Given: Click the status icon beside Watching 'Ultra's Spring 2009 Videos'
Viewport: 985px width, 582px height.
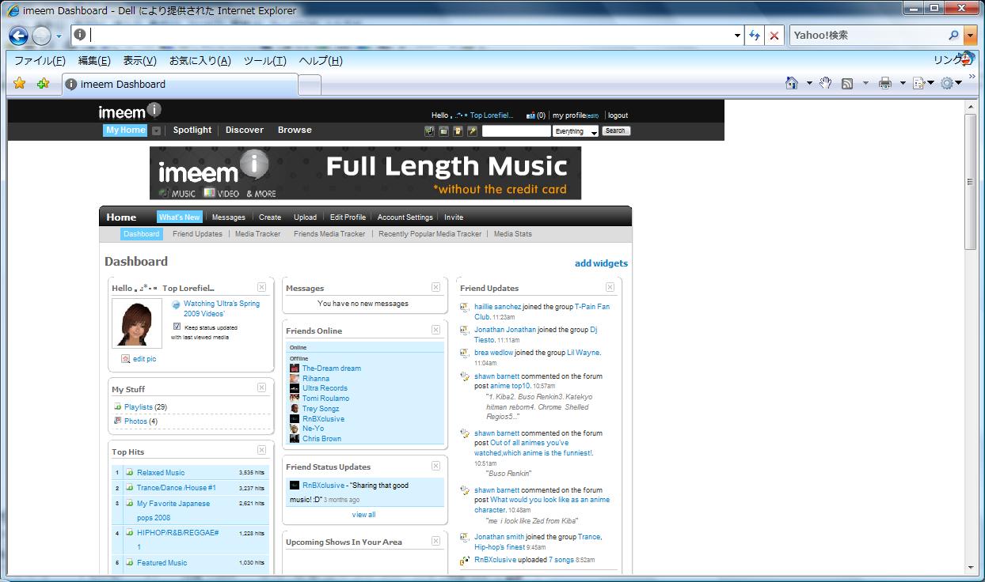Looking at the screenshot, I should point(176,305).
